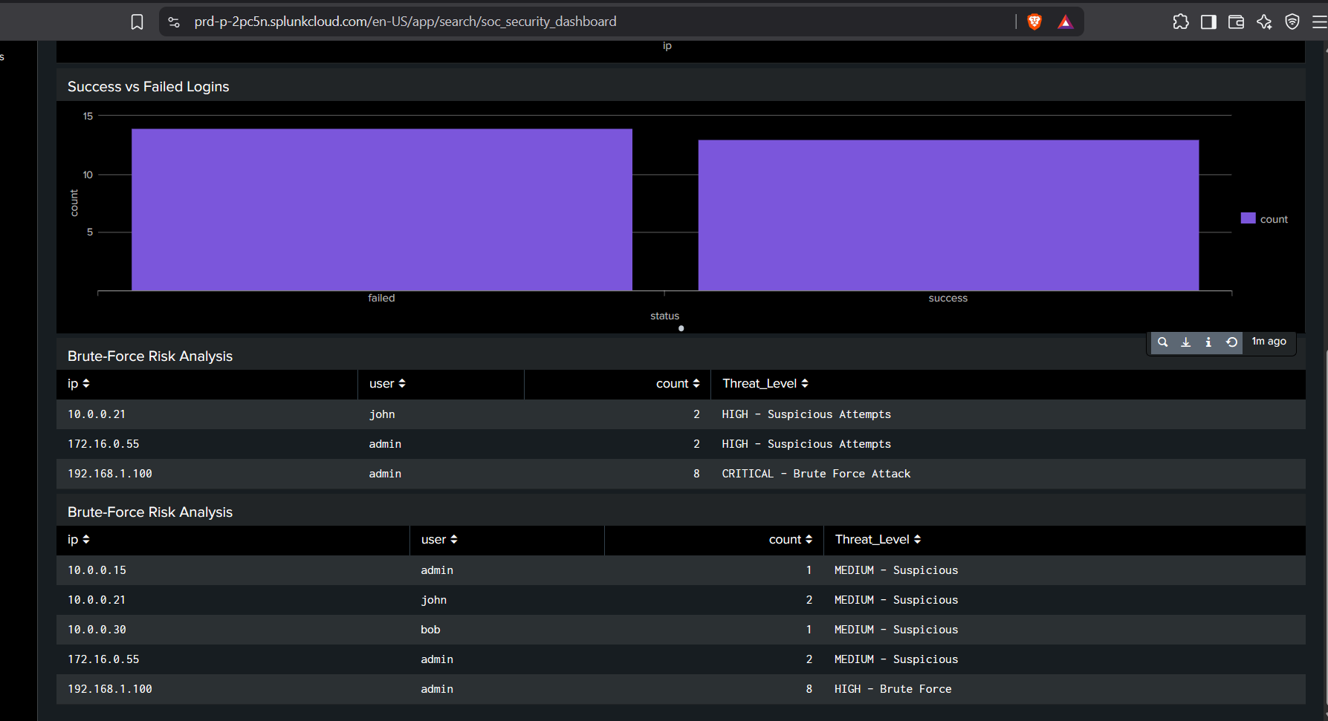This screenshot has width=1328, height=721.
Task: Click 'failed' axis label on chart
Action: [x=381, y=298]
